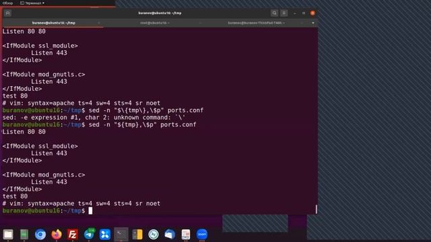Viewport: 431px width, 242px height.
Task: Switch to buranov@ubuntu16: ~/tmp tab
Action: [x=53, y=23]
